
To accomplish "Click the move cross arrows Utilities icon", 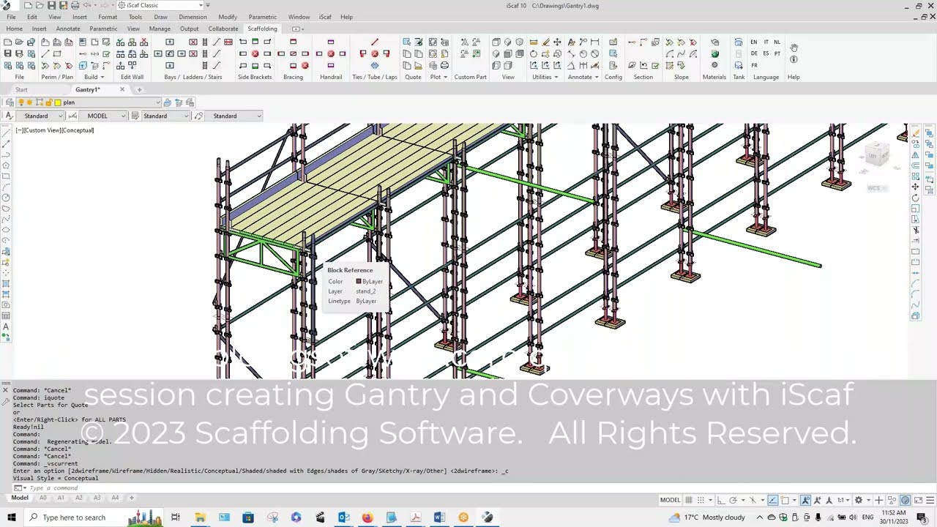I will click(557, 42).
